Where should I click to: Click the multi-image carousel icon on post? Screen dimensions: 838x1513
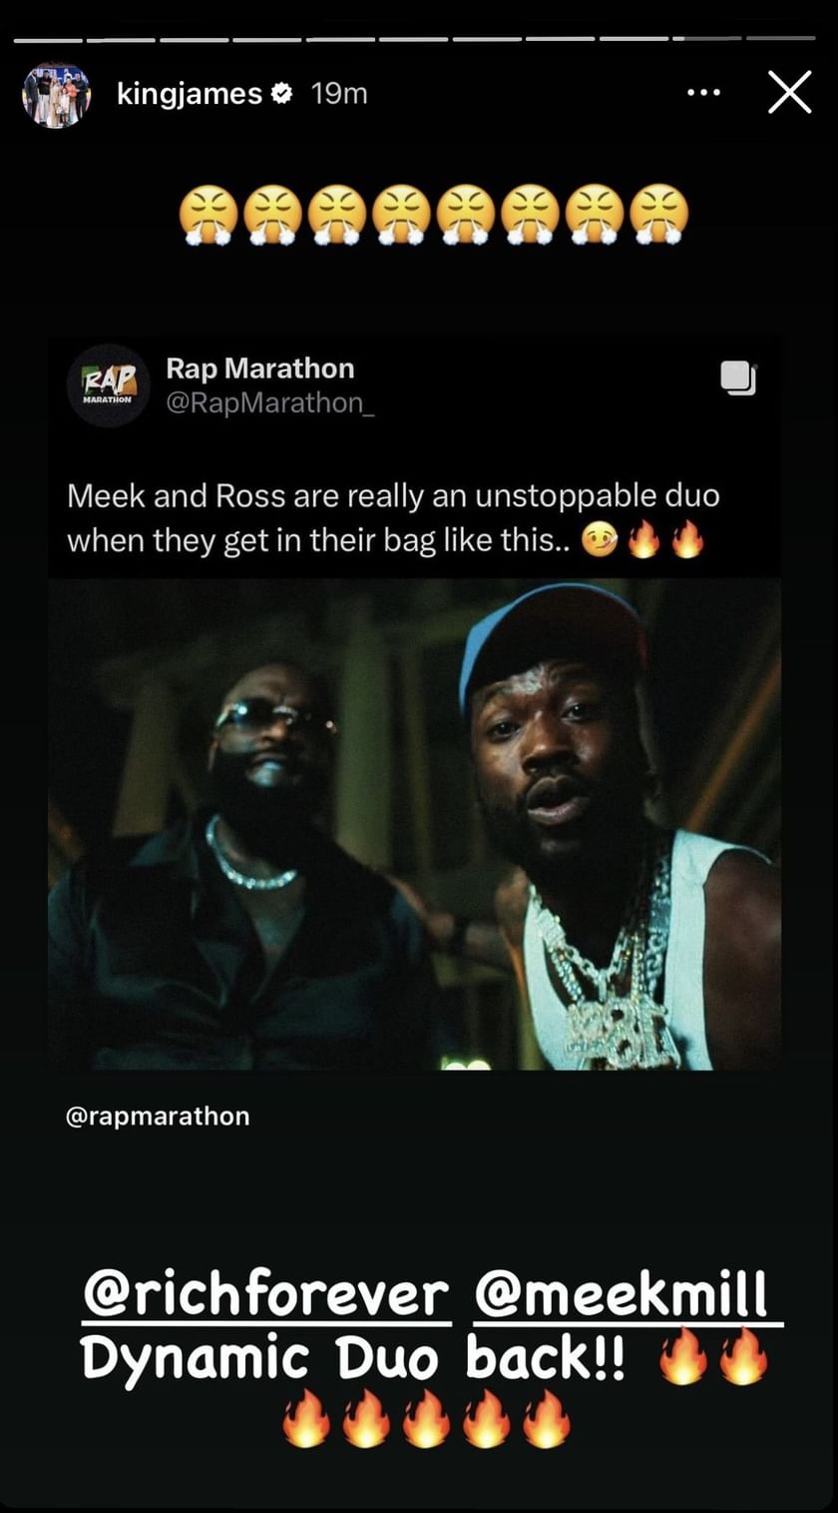[738, 378]
